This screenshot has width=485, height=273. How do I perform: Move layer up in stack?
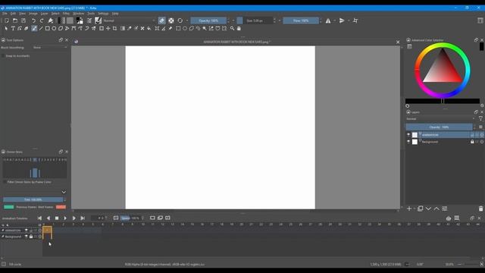(x=436, y=209)
